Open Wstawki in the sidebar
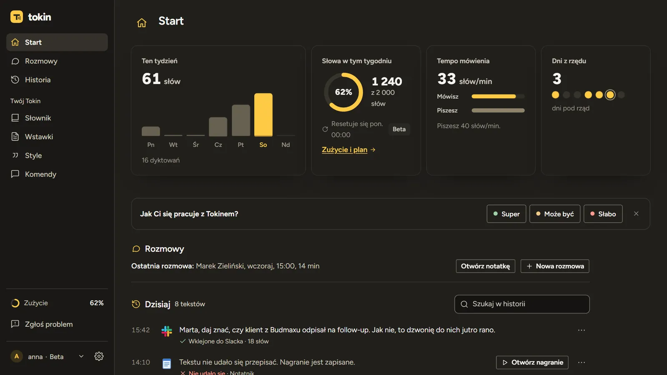The height and width of the screenshot is (375, 667). pyautogui.click(x=57, y=137)
